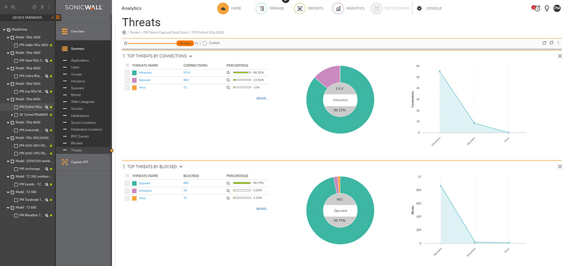The width and height of the screenshot is (563, 266).
Task: Close the Top Threats By Connections panel
Action: tap(559, 56)
